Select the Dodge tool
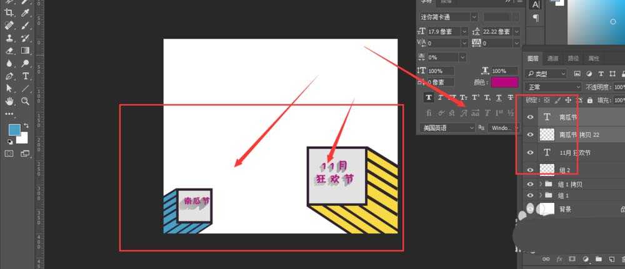Image resolution: width=625 pixels, height=269 pixels. pyautogui.click(x=25, y=63)
